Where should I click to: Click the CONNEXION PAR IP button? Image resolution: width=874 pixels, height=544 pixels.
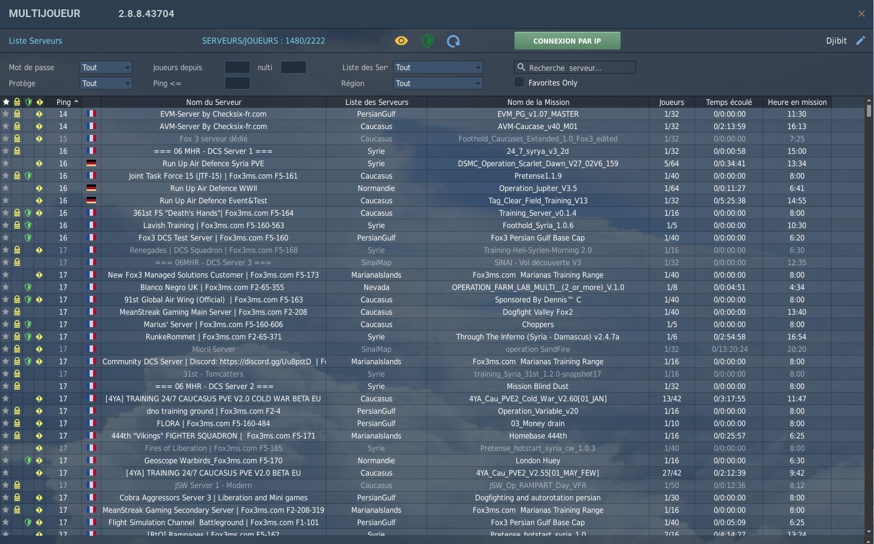tap(567, 41)
